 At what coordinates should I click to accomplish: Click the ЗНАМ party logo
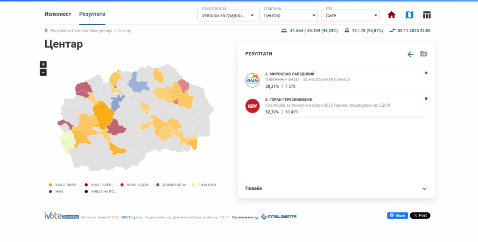pos(253,80)
